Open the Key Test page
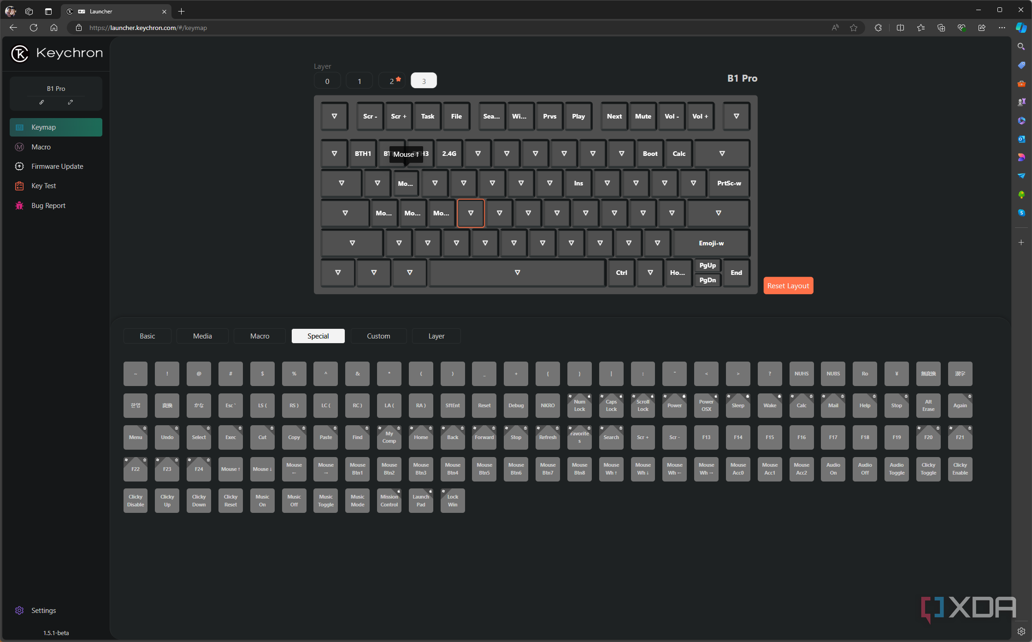Image resolution: width=1032 pixels, height=642 pixels. click(x=43, y=186)
